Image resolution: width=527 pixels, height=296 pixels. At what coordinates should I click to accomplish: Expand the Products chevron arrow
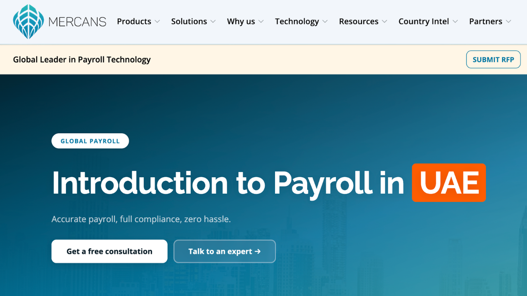[x=157, y=22]
